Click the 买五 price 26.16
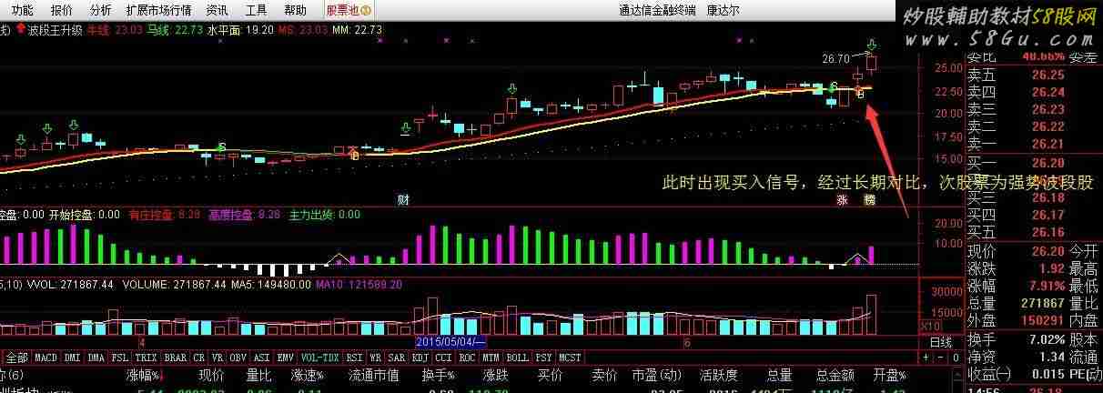1103x393 pixels. point(1048,232)
